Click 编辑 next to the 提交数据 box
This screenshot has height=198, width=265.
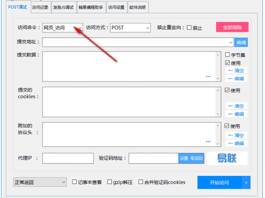[236, 78]
